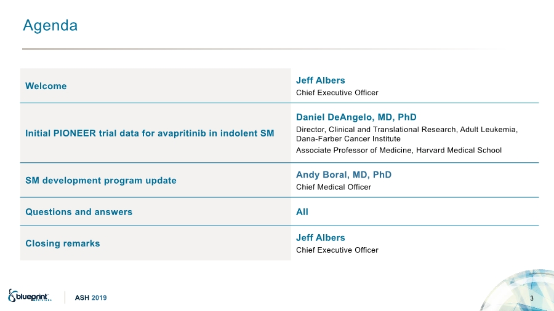Click Chief Medical Officer subtitle
Image resolution: width=554 pixels, height=311 pixels.
pyautogui.click(x=334, y=187)
